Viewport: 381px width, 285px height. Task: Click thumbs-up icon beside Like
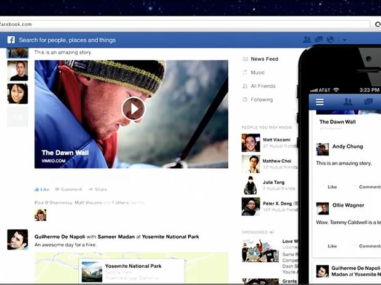tap(37, 189)
